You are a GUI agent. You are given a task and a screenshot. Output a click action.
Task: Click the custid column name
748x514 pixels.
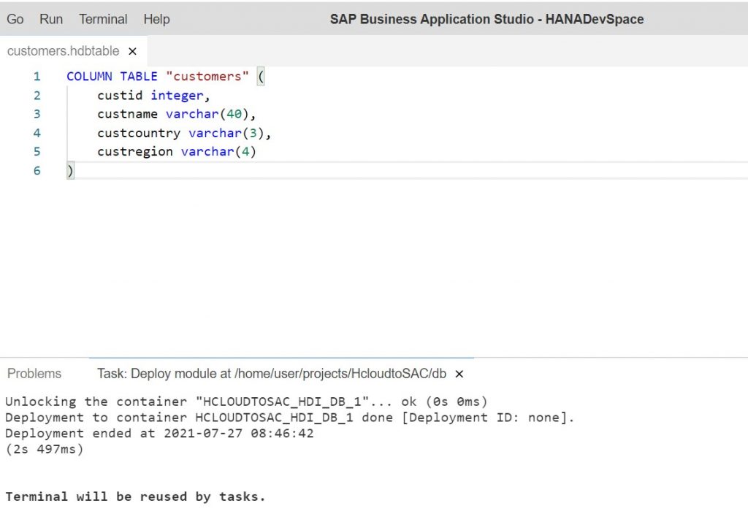pyautogui.click(x=120, y=96)
